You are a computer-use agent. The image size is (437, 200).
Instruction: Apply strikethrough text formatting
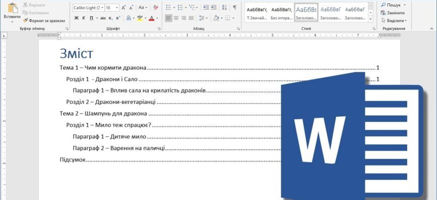pos(103,18)
